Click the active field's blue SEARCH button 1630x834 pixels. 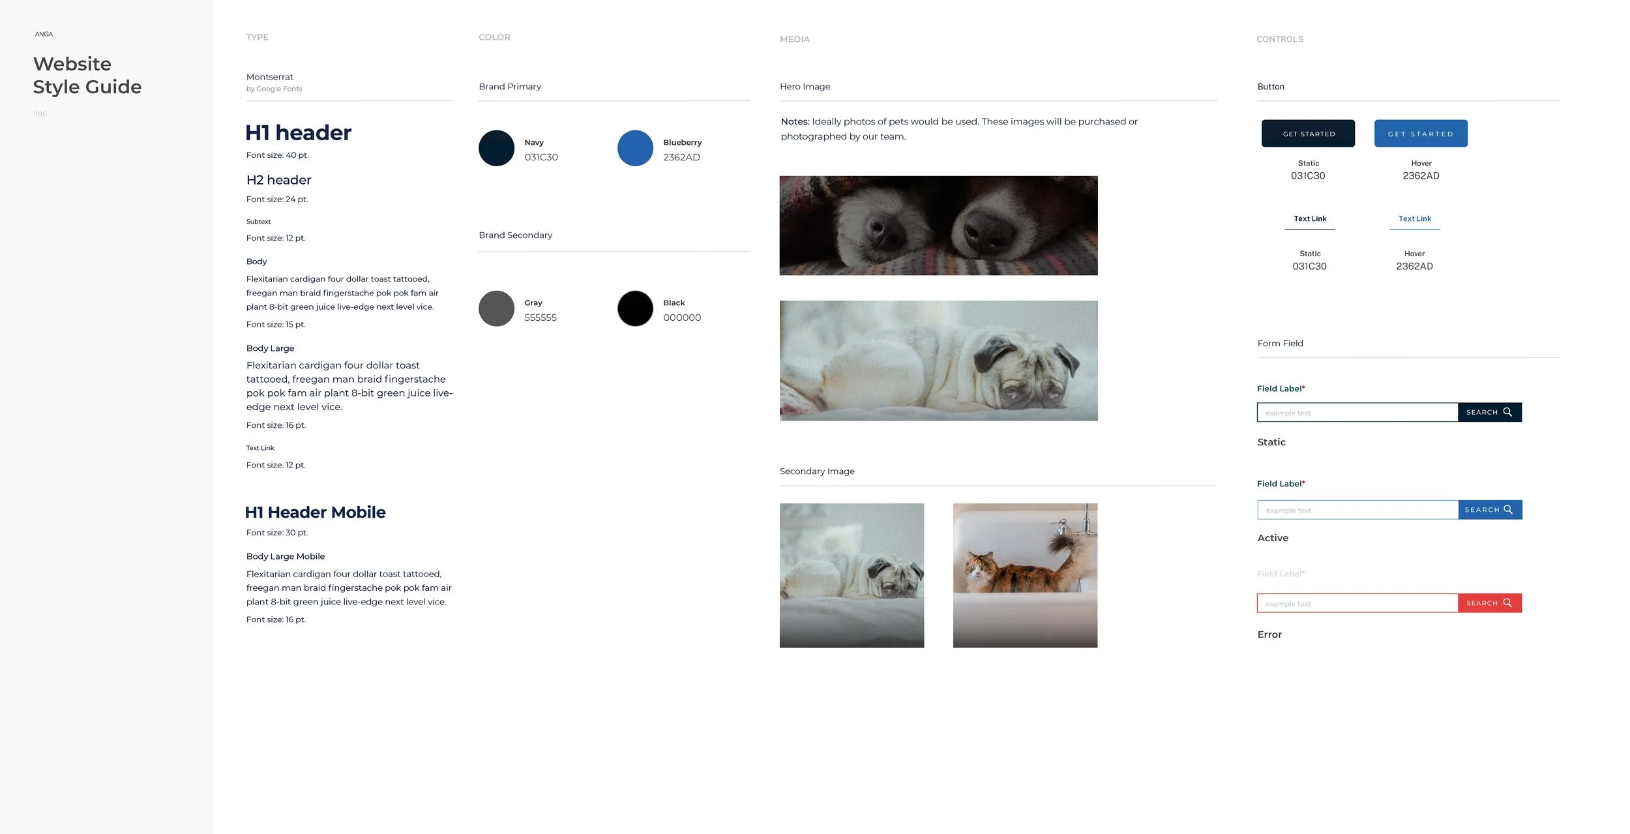click(1489, 510)
